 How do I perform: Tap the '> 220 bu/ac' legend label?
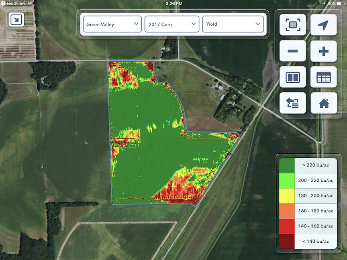316,165
